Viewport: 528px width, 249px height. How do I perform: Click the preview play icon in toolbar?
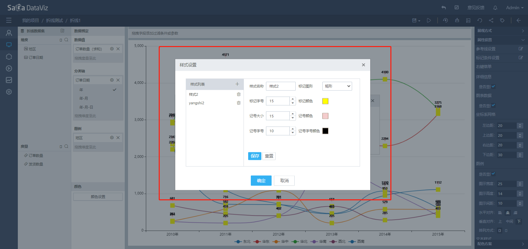tap(429, 20)
